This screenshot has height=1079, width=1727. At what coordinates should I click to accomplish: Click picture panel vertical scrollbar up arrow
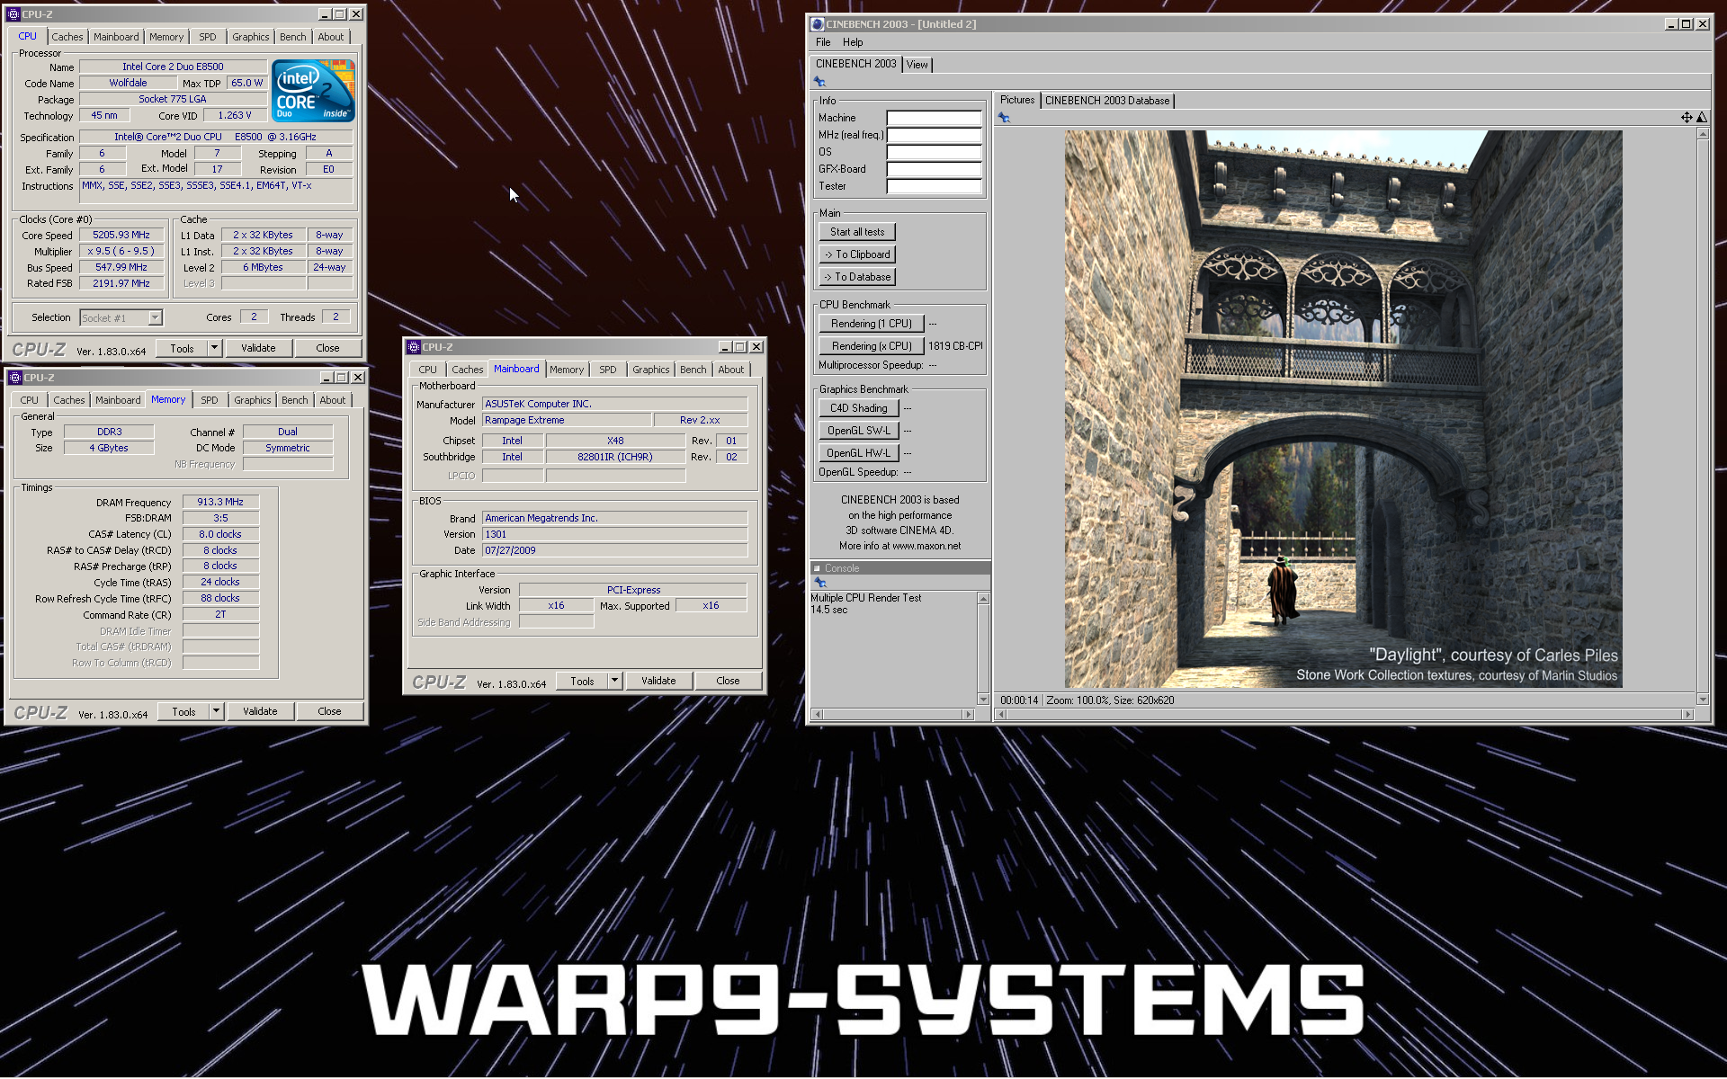(x=1703, y=134)
